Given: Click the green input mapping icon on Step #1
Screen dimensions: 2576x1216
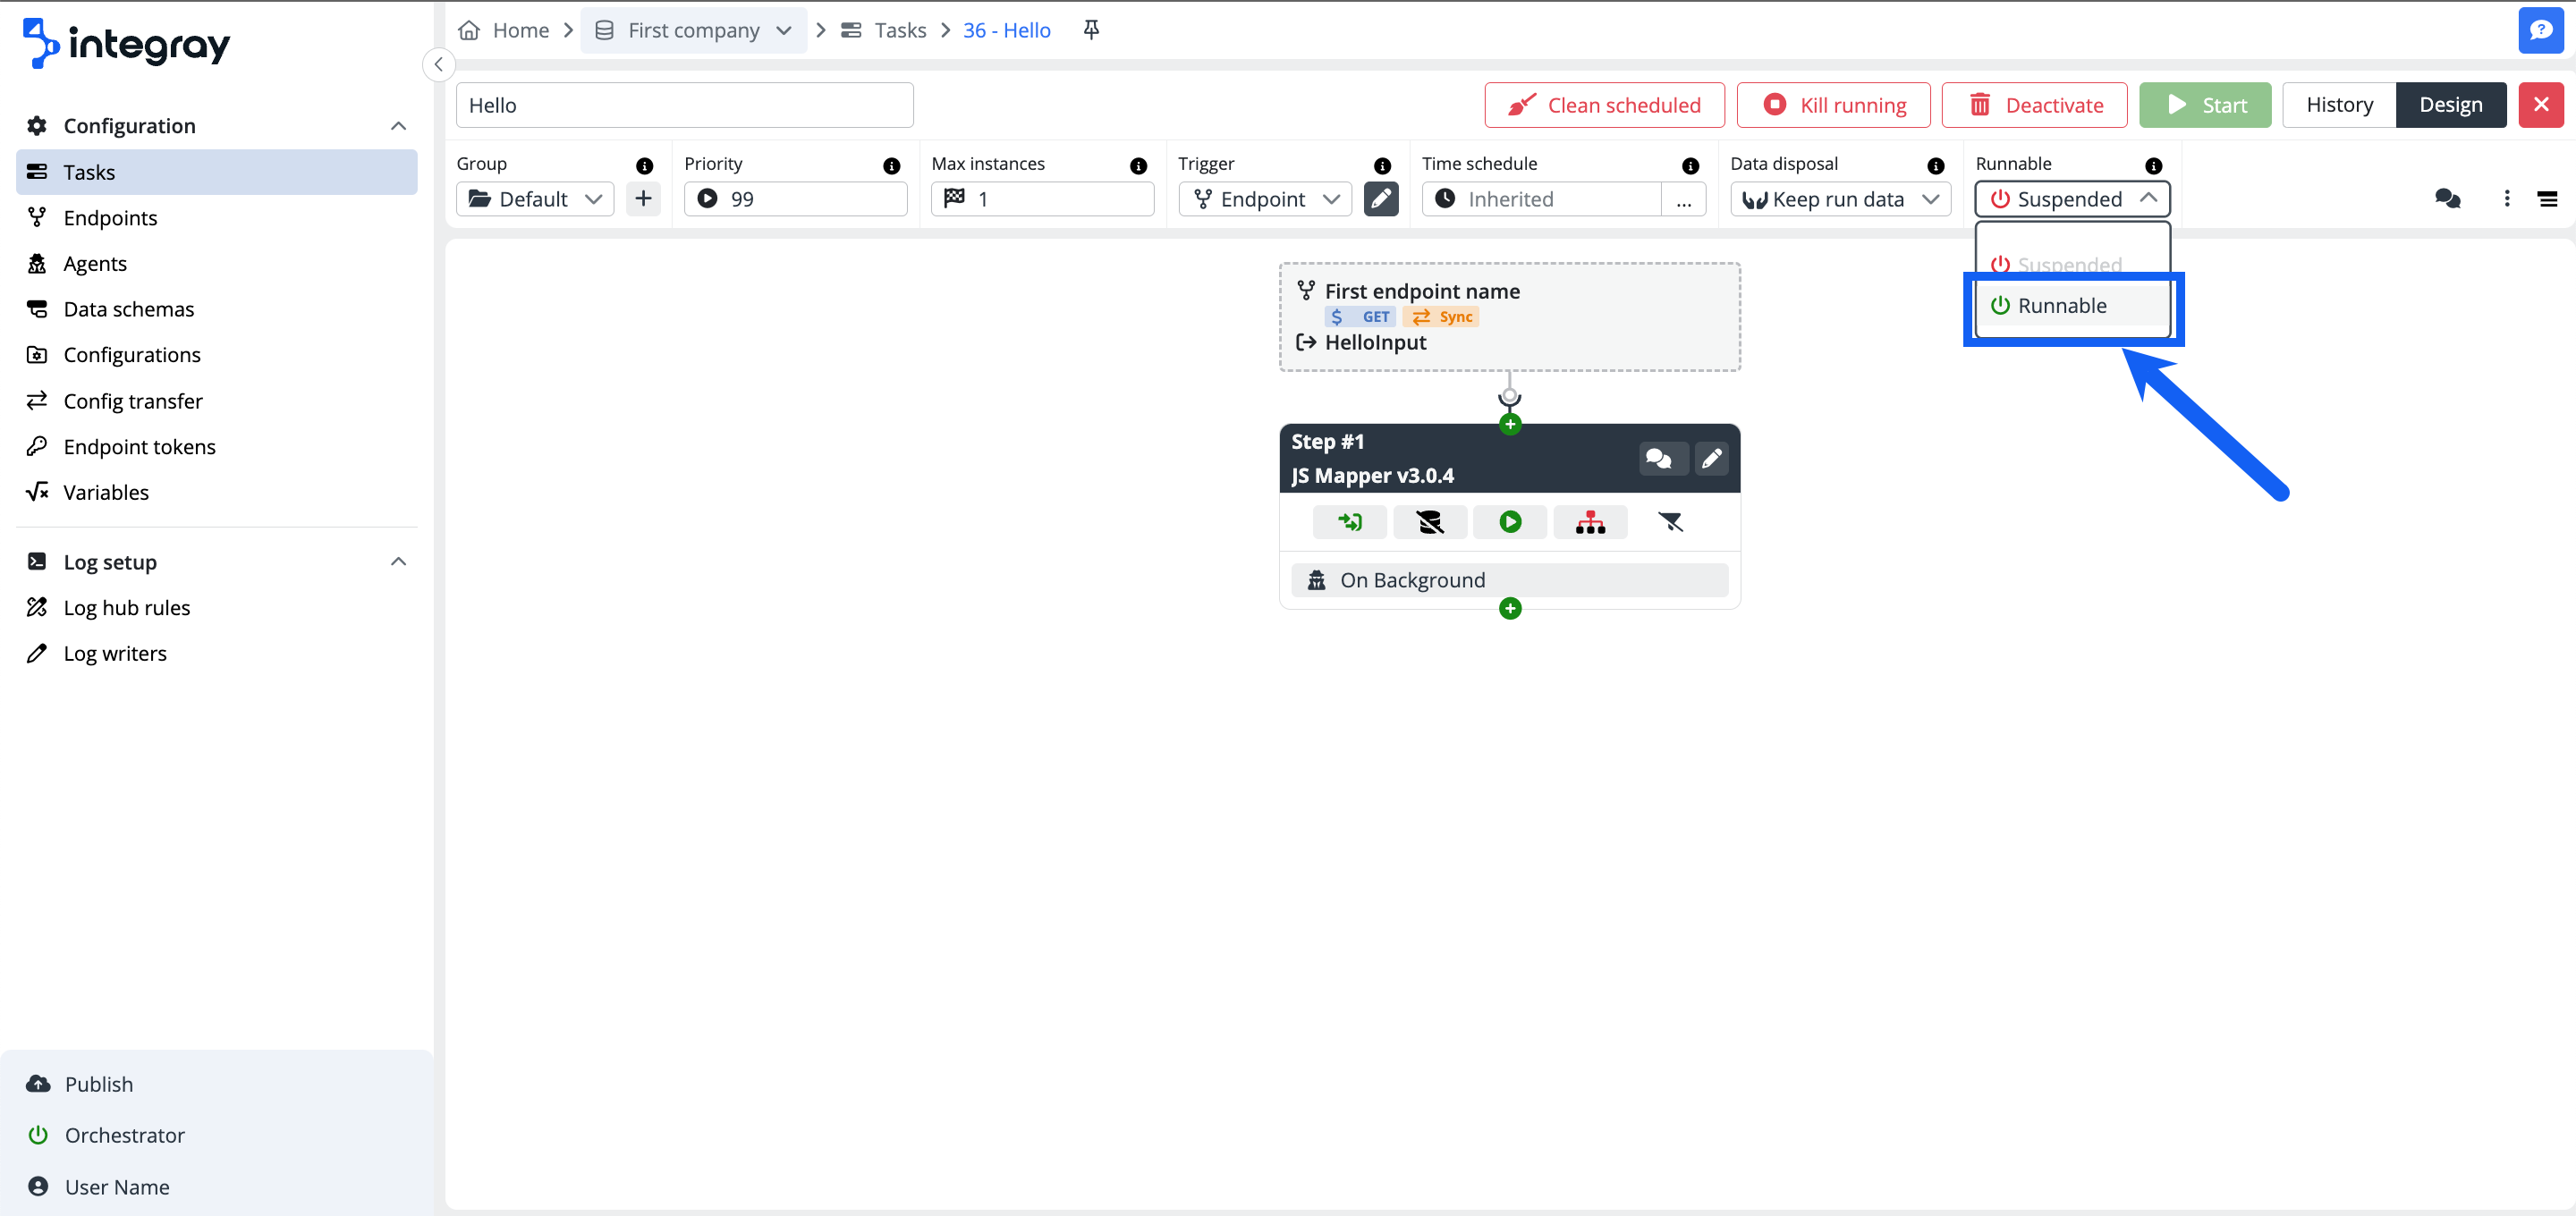Looking at the screenshot, I should [x=1349, y=521].
